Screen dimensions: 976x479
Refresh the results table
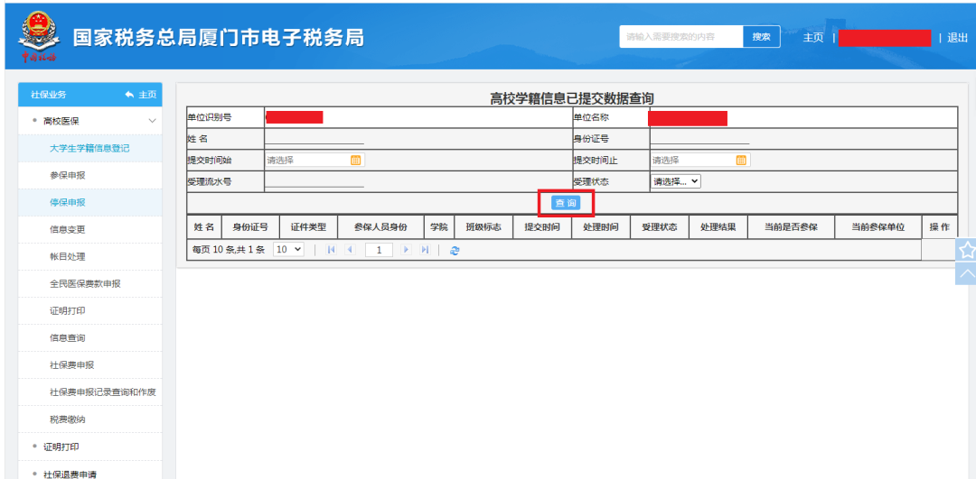(x=455, y=251)
